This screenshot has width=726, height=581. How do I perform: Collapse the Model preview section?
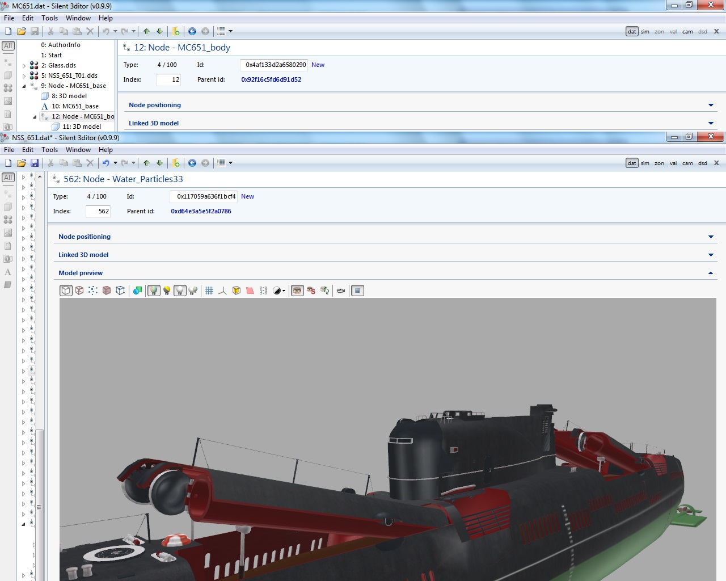711,273
